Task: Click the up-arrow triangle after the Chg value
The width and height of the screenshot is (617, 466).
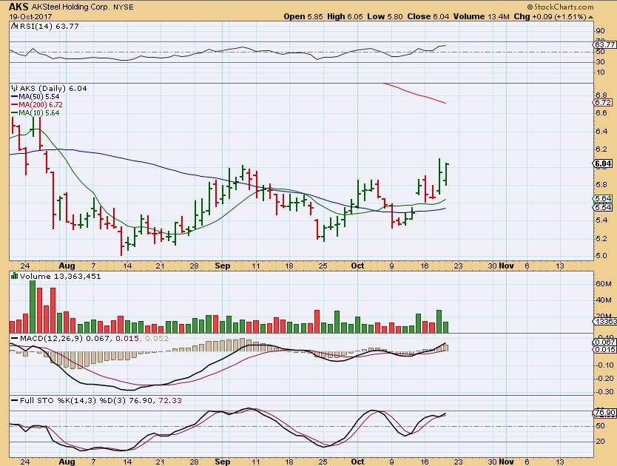Action: pyautogui.click(x=590, y=17)
